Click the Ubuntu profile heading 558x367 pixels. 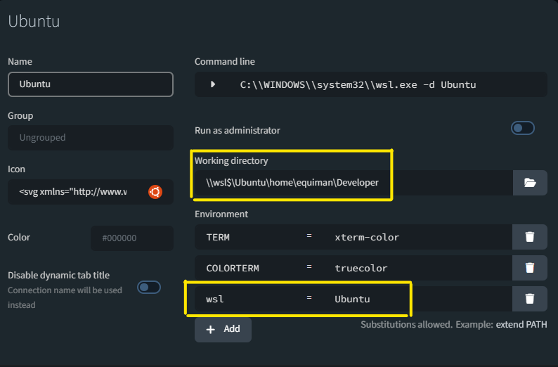point(34,21)
